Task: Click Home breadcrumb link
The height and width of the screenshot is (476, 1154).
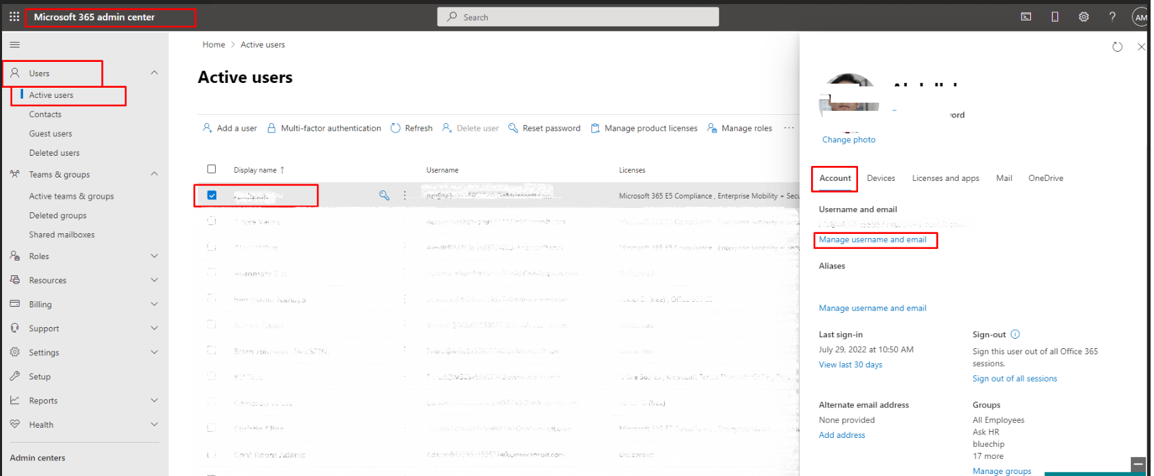Action: coord(214,45)
